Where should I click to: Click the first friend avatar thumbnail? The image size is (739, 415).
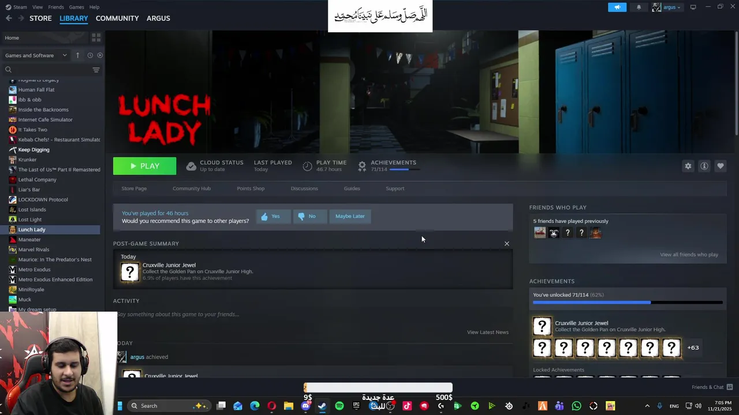pyautogui.click(x=540, y=233)
